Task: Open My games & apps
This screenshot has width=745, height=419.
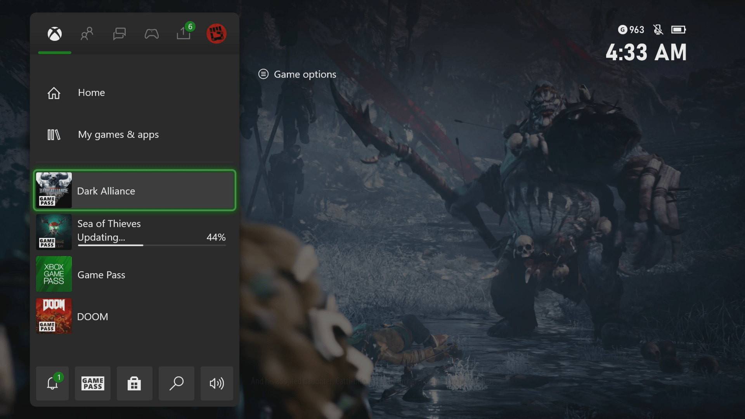Action: (118, 135)
